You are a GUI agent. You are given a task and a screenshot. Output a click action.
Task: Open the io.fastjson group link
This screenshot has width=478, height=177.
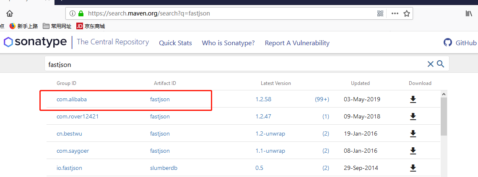coord(69,168)
